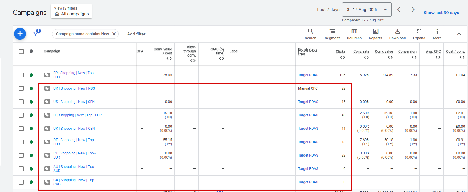Image resolution: width=468 pixels, height=192 pixels.
Task: Sort by the Campaign column header
Action: pos(52,51)
